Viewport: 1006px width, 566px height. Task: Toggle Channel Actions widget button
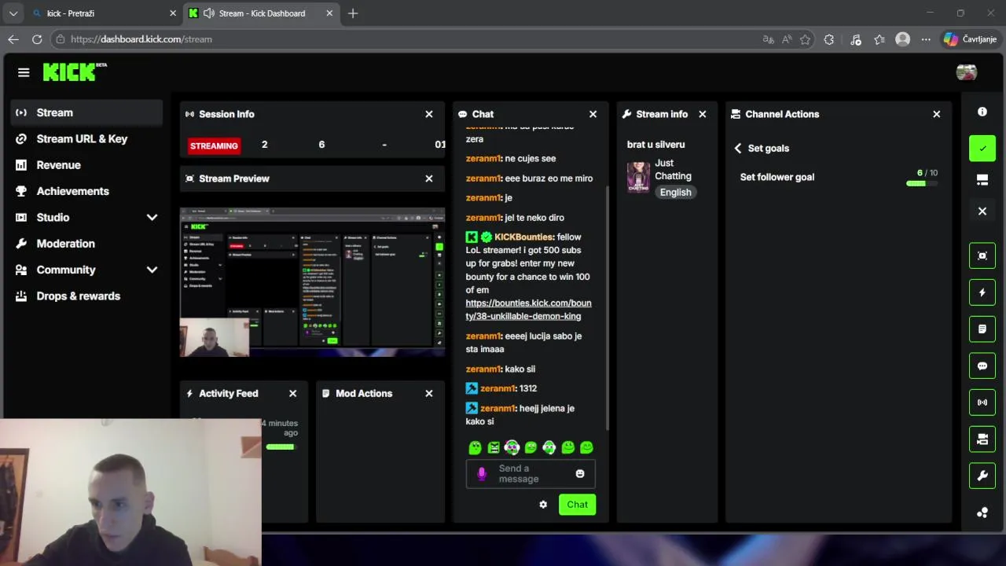982,439
